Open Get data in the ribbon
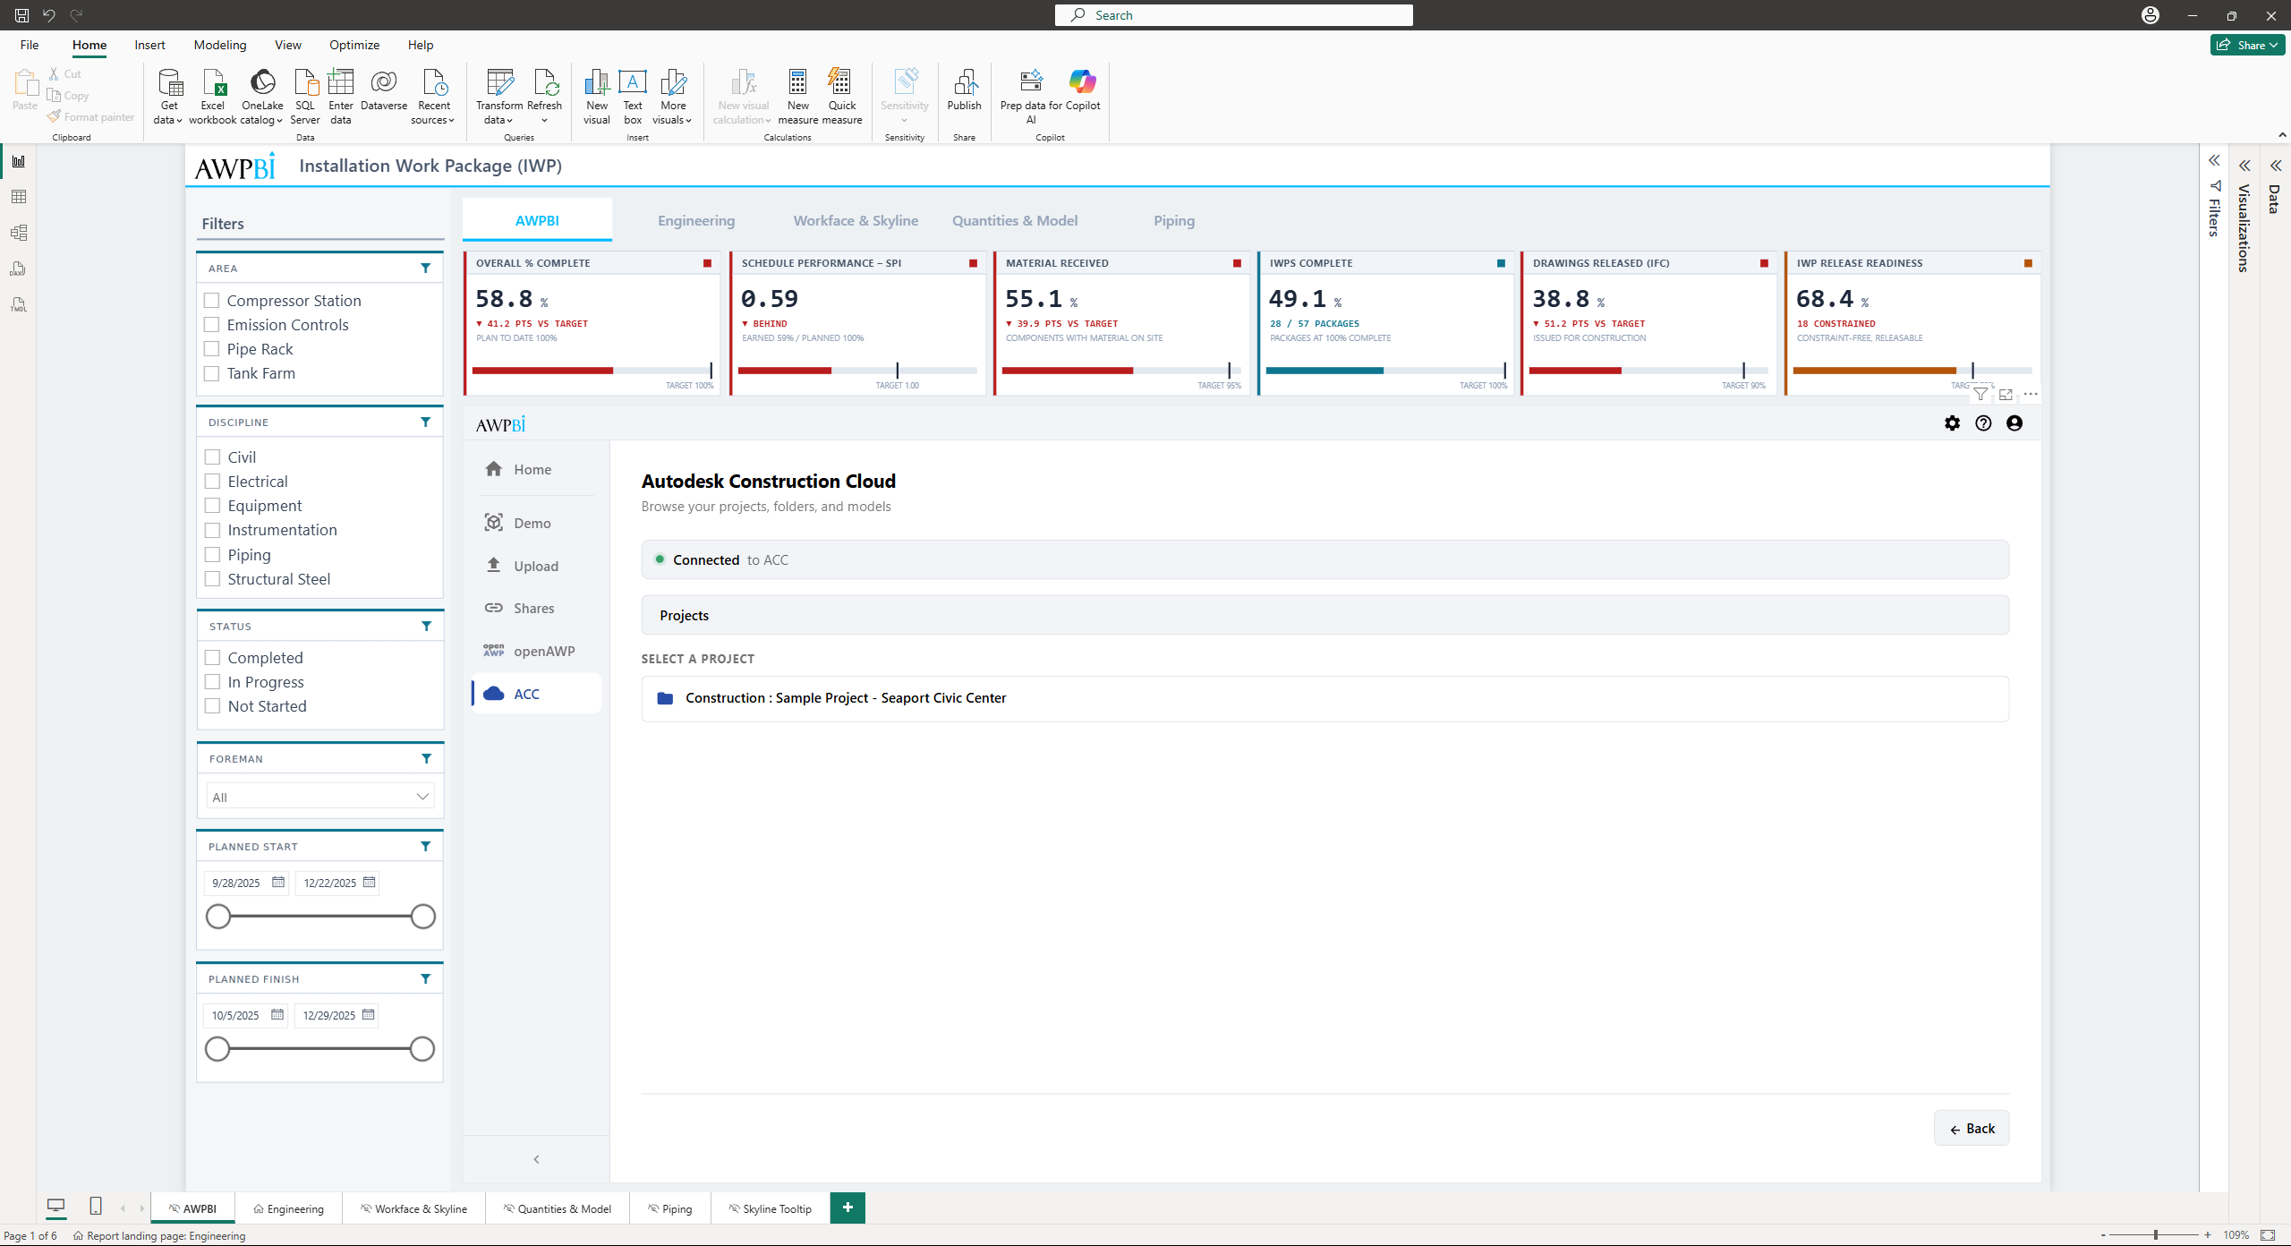Screen dimensions: 2291x1246 (168, 97)
